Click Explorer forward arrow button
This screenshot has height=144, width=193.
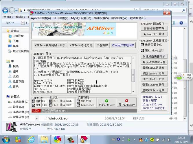(x=12, y=11)
